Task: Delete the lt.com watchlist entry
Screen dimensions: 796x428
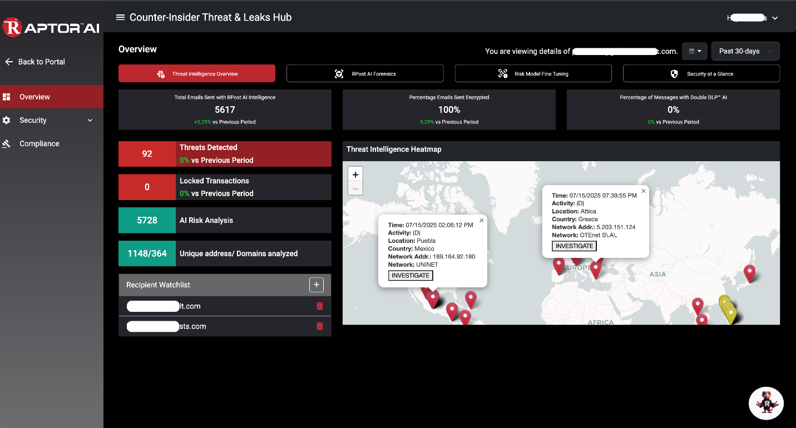Action: [319, 306]
